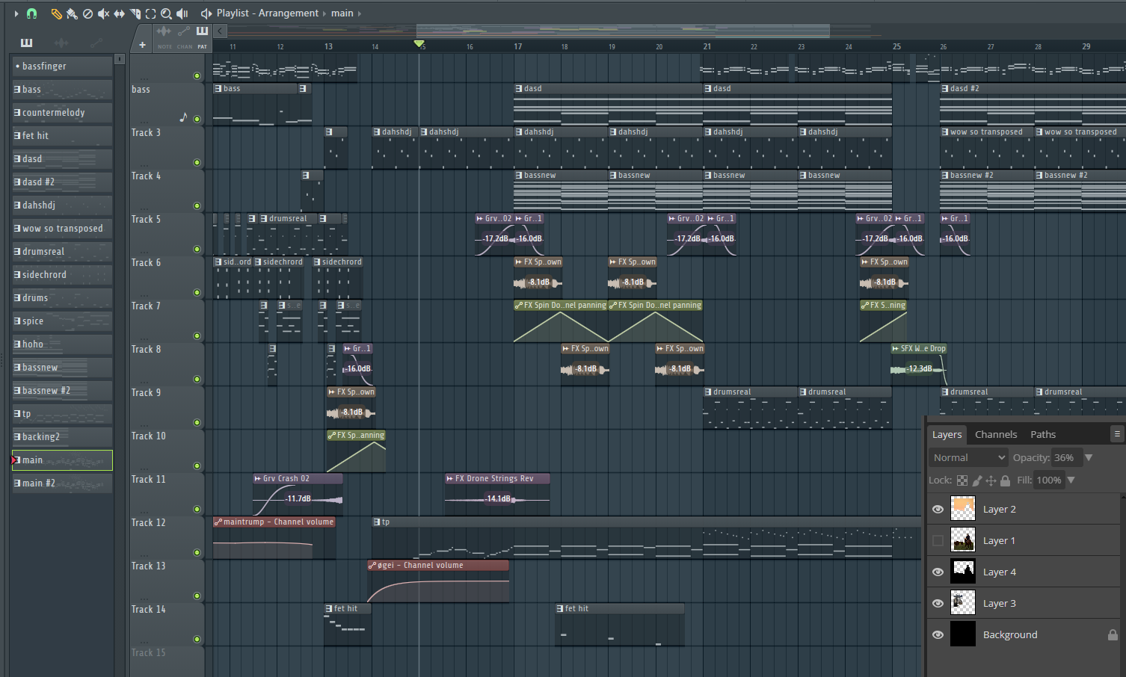
Task: Switch to the Layers tab
Action: [x=947, y=435]
